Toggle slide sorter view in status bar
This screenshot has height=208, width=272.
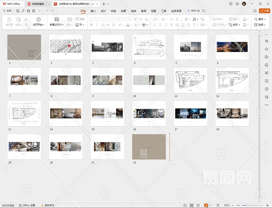[192, 206]
